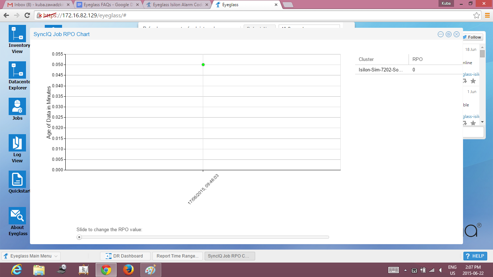Screen dimensions: 493x277
Task: Open File Explorer from the taskbar
Action: [x=39, y=270]
